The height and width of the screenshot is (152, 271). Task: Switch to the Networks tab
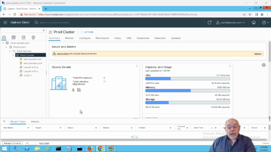coord(160,38)
